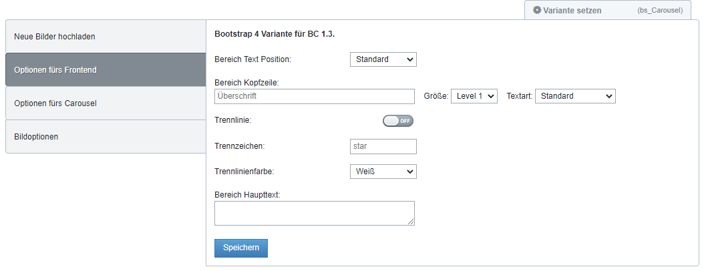The width and height of the screenshot is (704, 271).
Task: Click the (bs_Carousel) label text
Action: [660, 10]
